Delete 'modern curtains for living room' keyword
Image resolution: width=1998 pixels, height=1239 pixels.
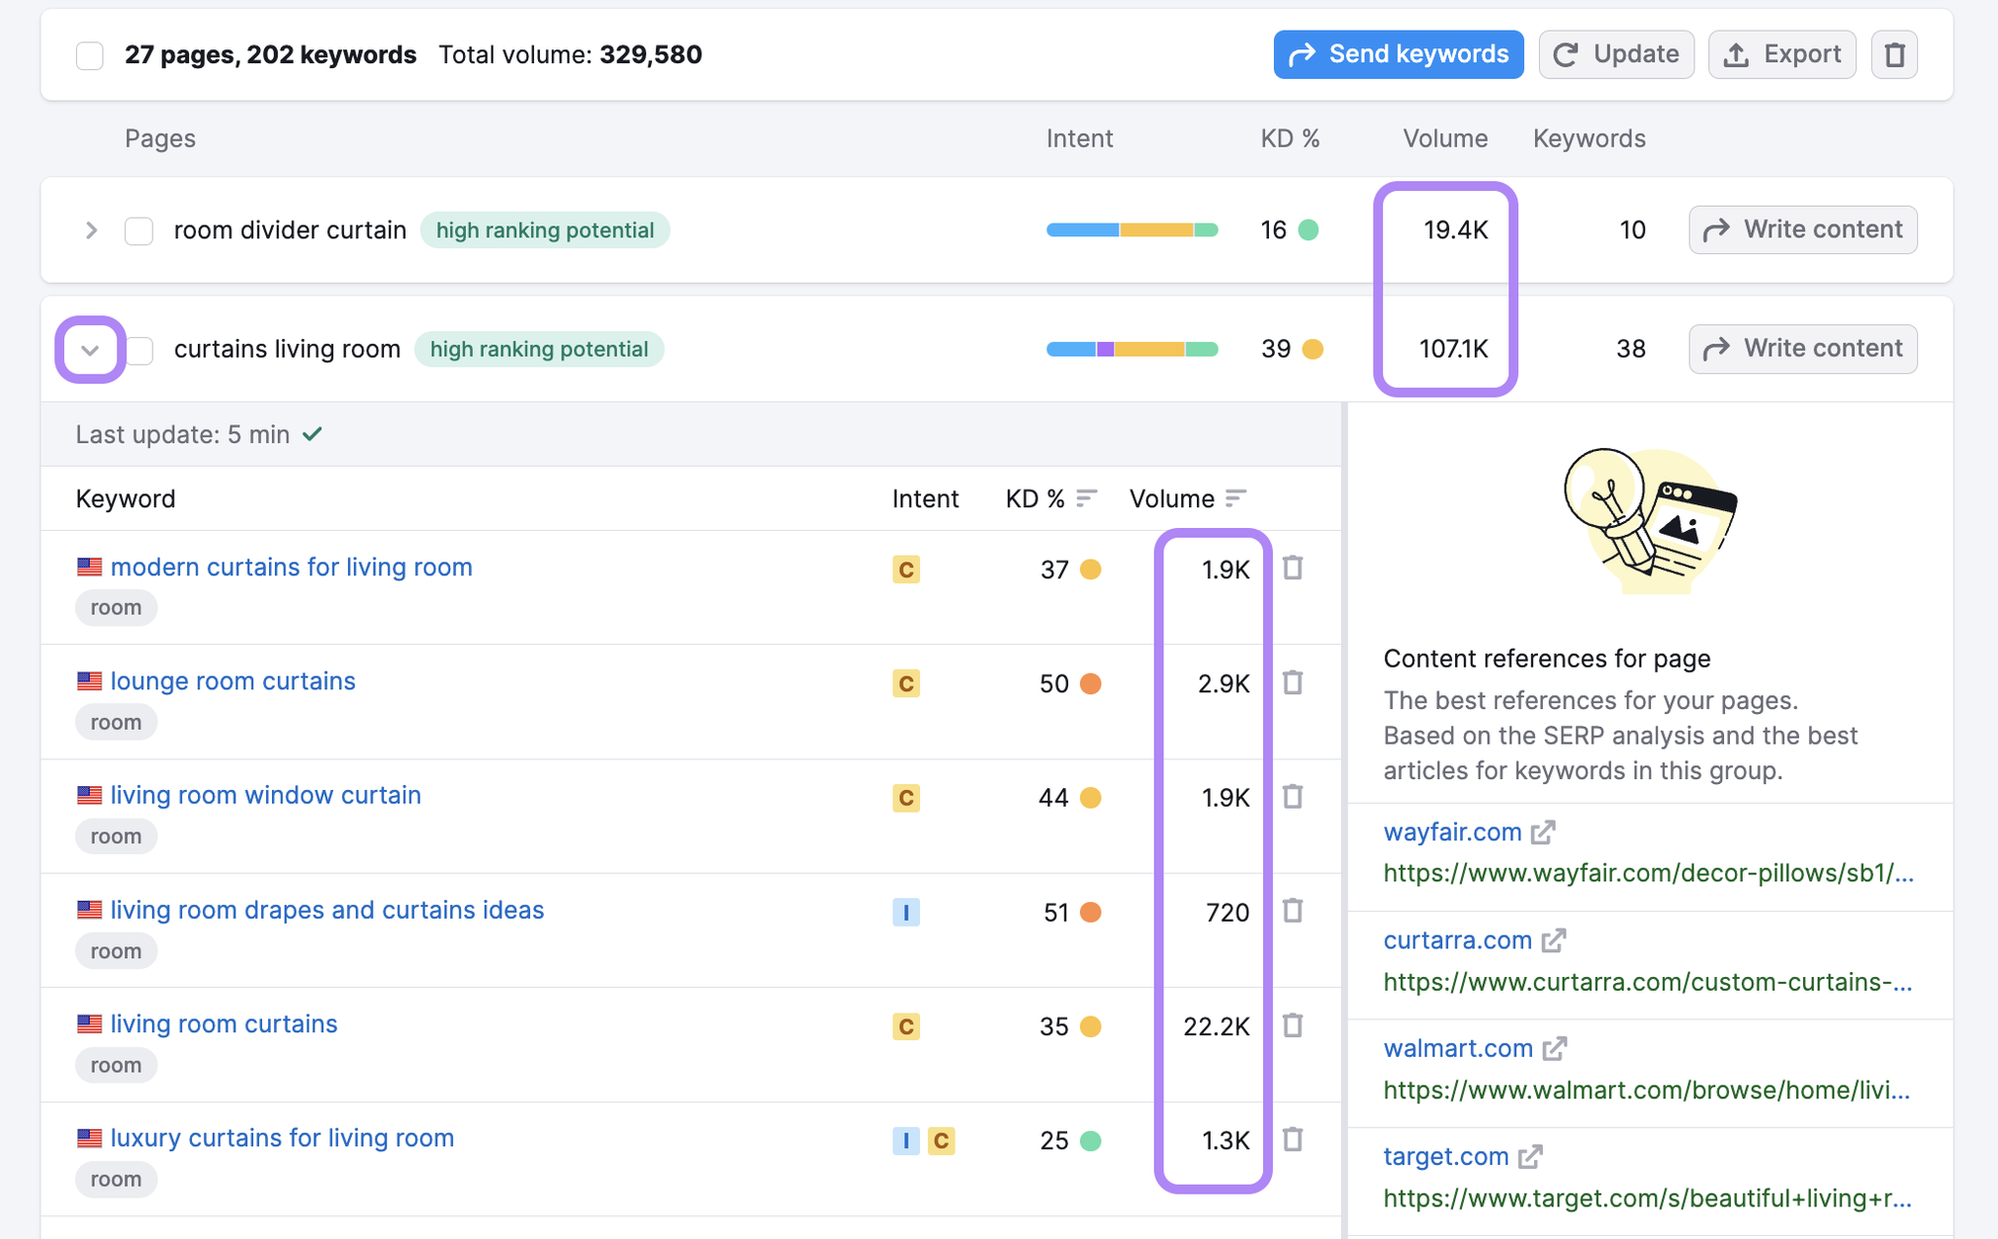coord(1293,569)
